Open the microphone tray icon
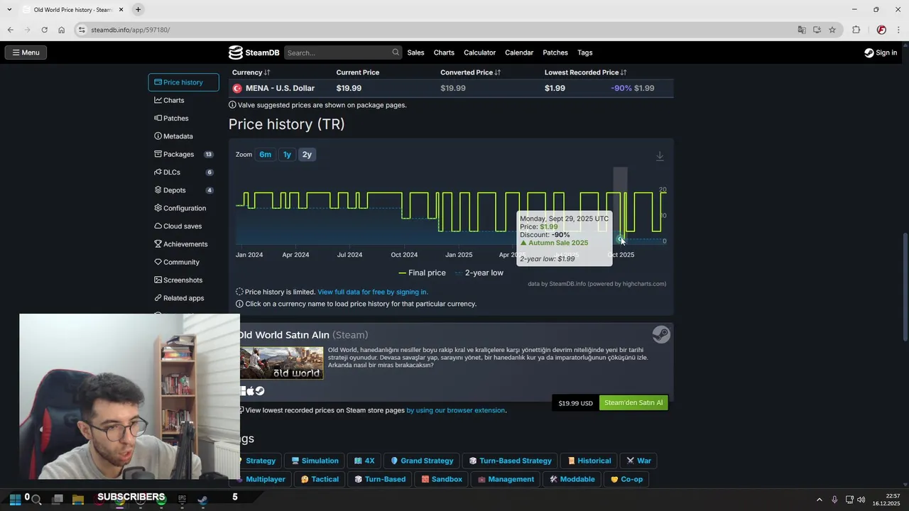This screenshot has width=909, height=511. 834,500
